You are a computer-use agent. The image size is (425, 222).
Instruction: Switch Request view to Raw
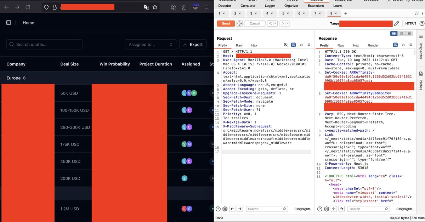click(x=239, y=45)
